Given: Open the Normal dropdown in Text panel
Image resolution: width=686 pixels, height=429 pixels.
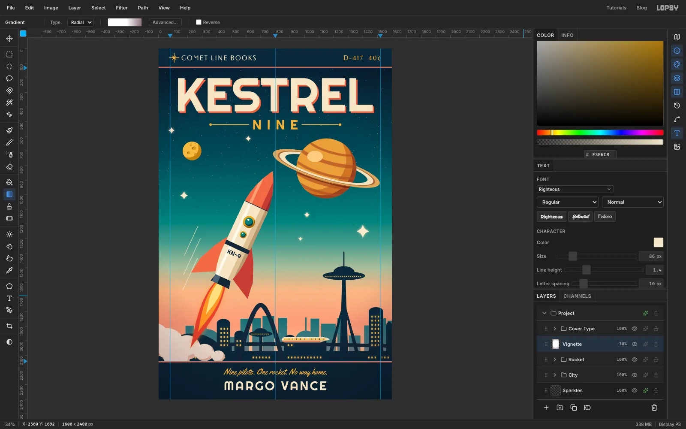Looking at the screenshot, I should [x=633, y=202].
